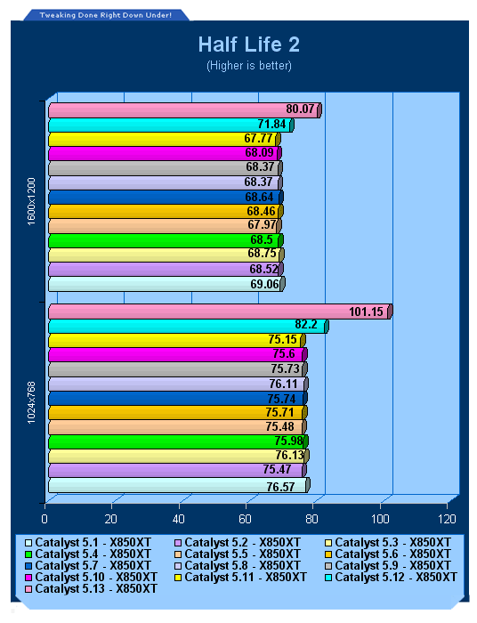Click the '(Higher is better)' subtitle
The image size is (477, 623).
pos(249,66)
